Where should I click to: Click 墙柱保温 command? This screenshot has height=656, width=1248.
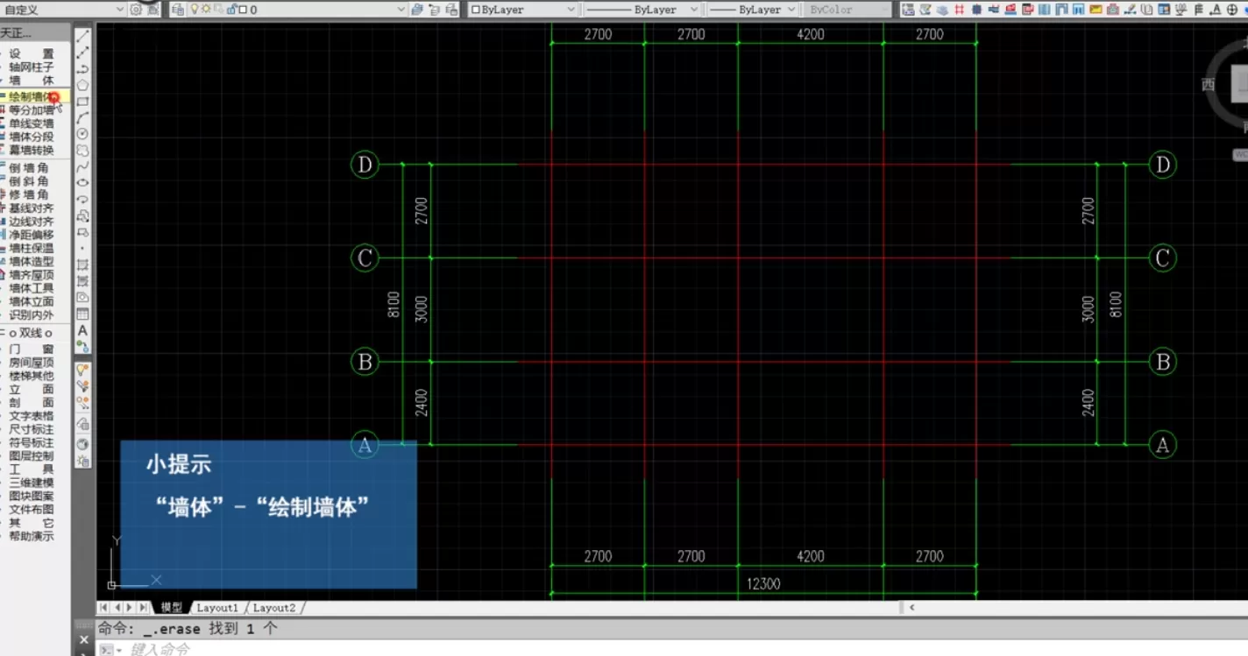coord(32,249)
